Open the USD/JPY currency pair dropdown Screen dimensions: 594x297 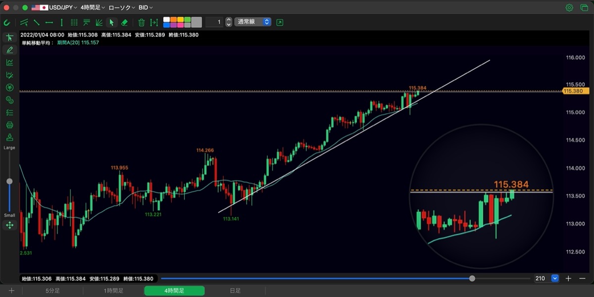pyautogui.click(x=54, y=7)
